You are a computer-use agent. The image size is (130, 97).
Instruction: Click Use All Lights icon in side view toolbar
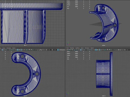103,50
